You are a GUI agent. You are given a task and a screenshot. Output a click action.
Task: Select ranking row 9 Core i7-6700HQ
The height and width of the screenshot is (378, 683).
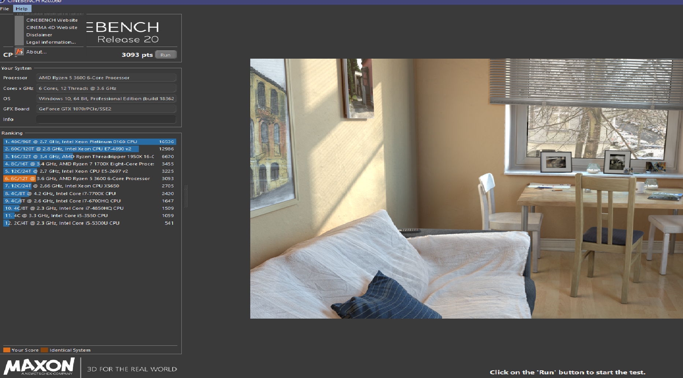90,201
